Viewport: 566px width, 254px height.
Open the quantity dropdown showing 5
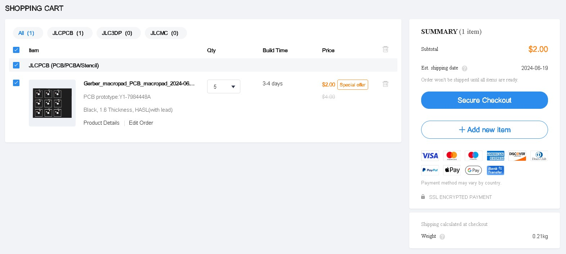click(224, 86)
